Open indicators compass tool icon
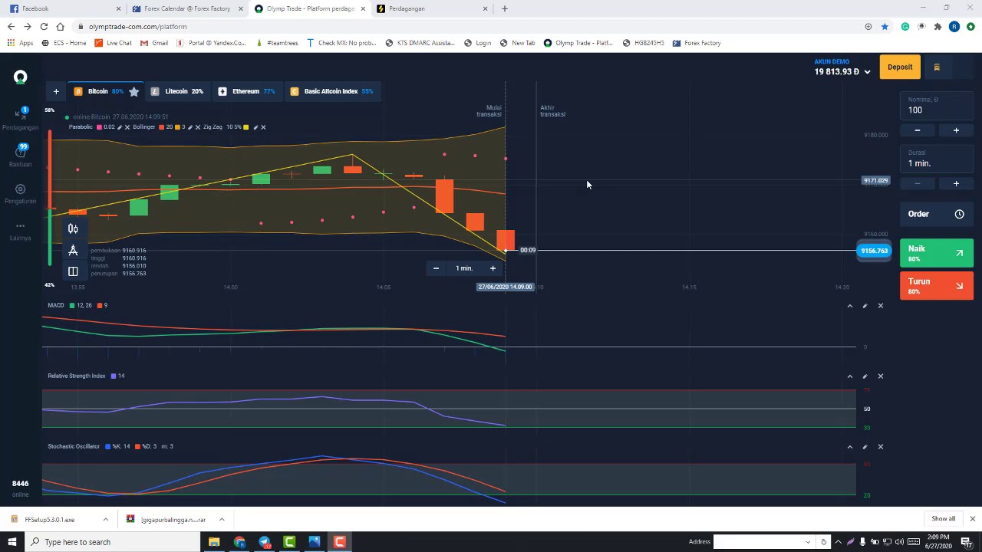The width and height of the screenshot is (982, 552). coord(73,251)
